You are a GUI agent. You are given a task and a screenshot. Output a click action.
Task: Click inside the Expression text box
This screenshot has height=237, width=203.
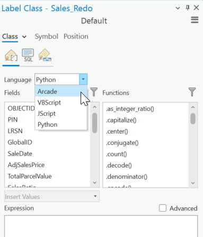101,226
